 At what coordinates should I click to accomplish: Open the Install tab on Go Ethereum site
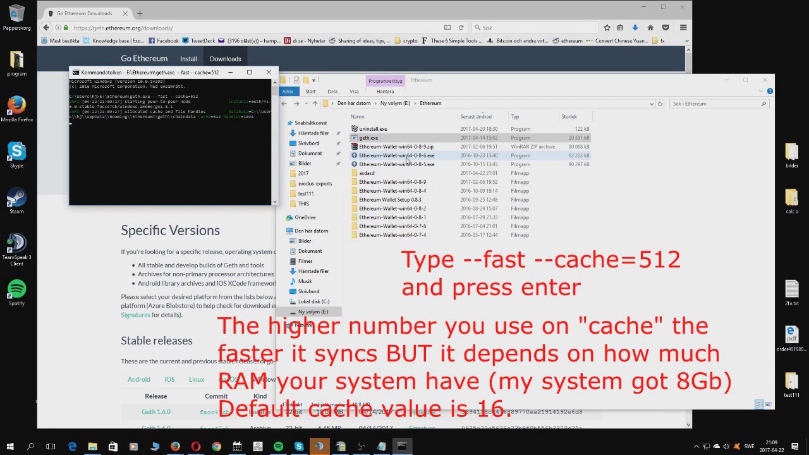tap(188, 59)
